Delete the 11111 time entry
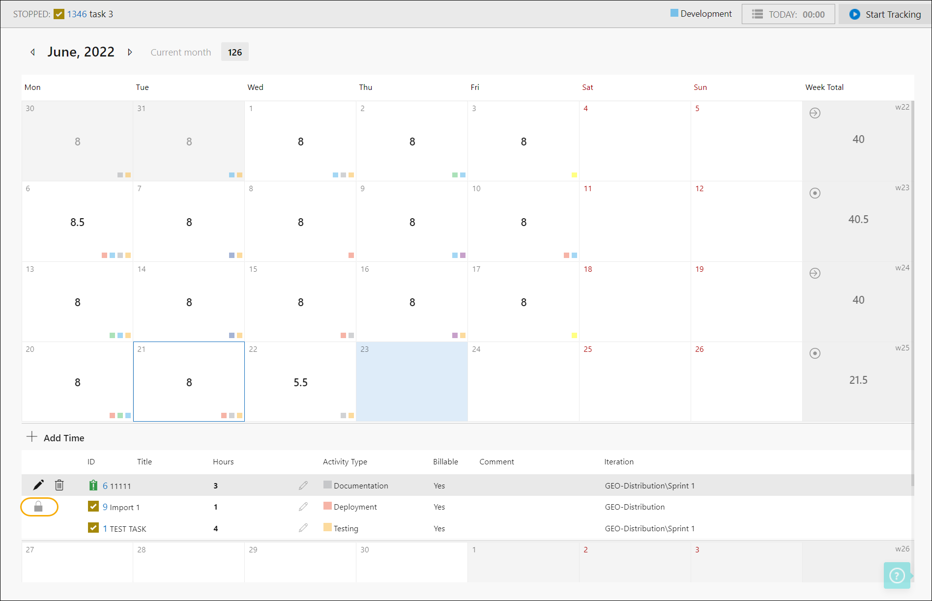Screen dimensions: 932x601 [x=59, y=485]
